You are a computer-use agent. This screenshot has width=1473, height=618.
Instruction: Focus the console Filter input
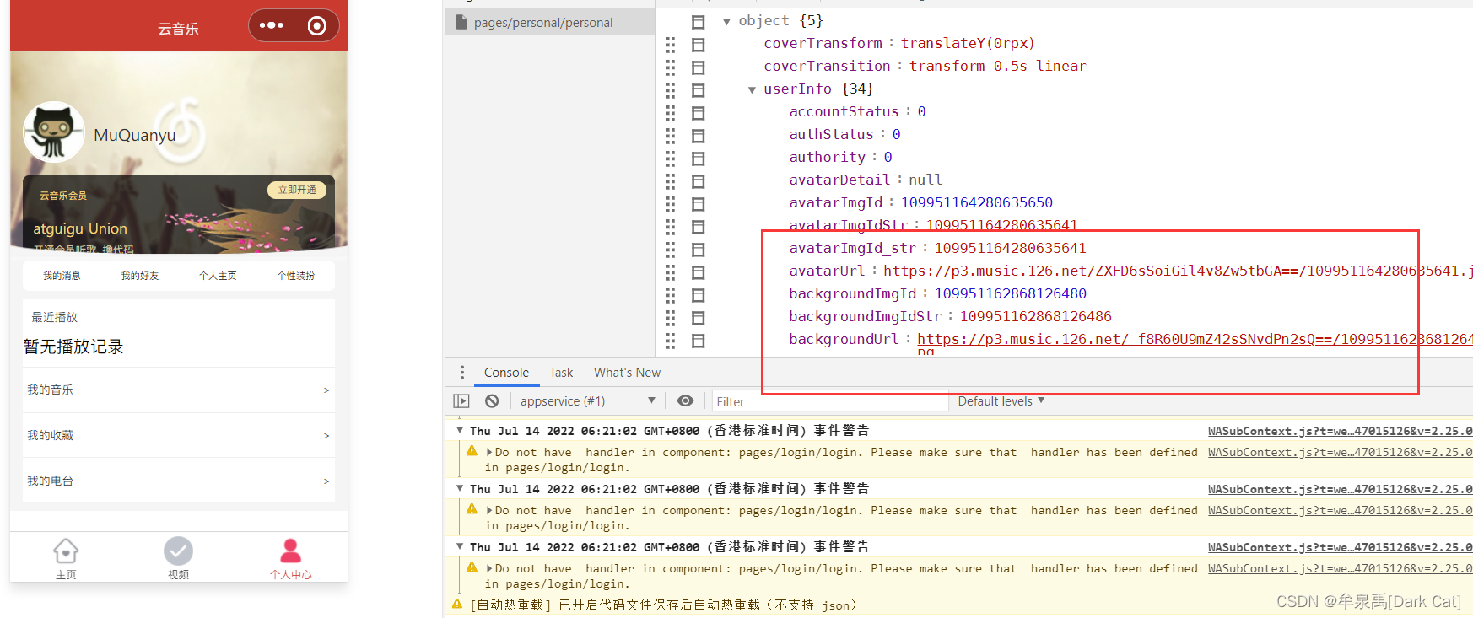[830, 401]
